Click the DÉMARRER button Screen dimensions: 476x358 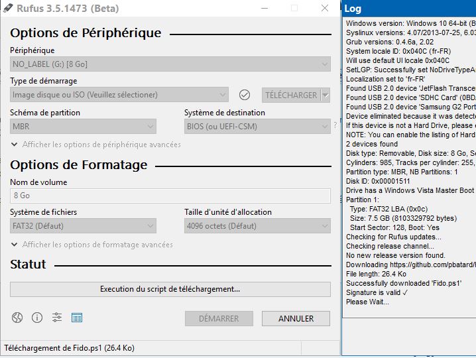tap(219, 318)
